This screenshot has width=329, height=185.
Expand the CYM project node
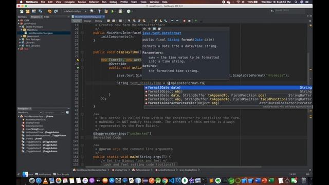click(19, 21)
